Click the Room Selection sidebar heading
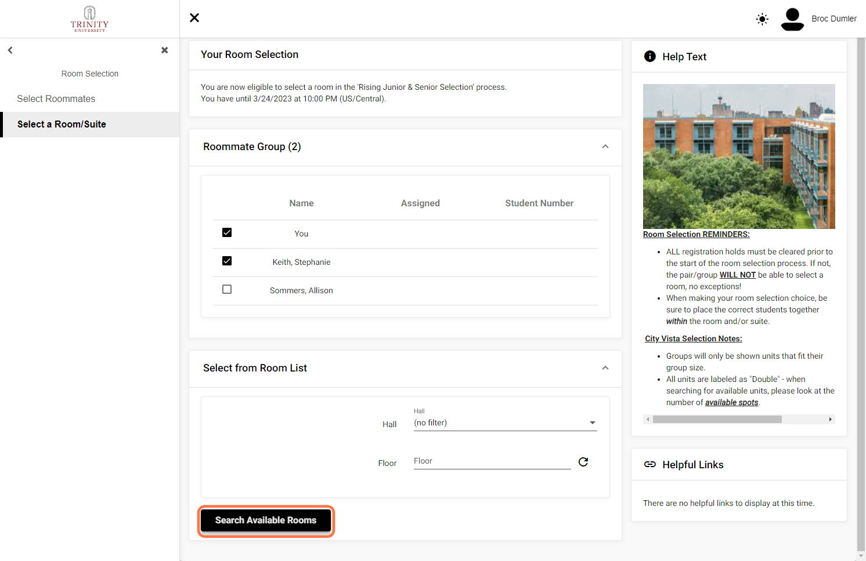 (x=90, y=74)
